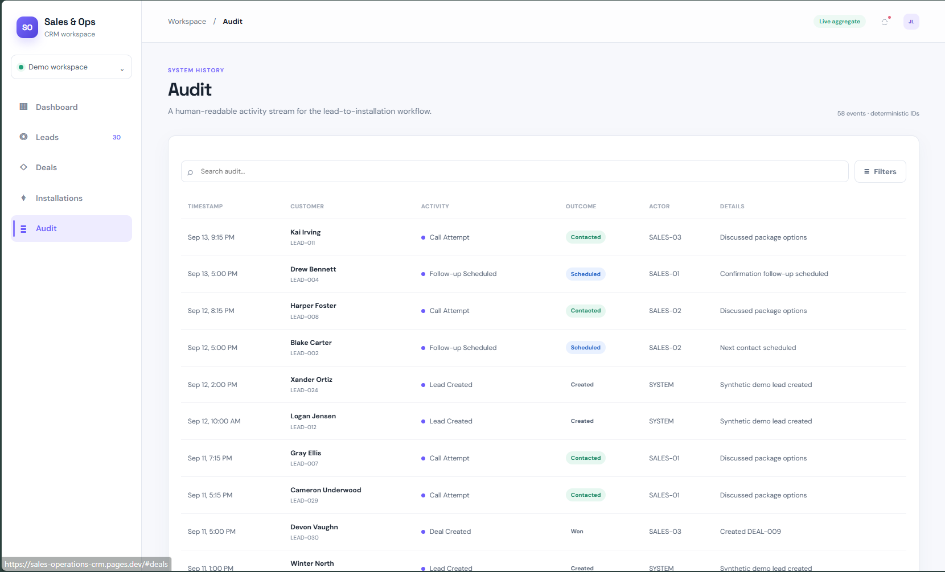945x572 pixels.
Task: Click Scheduled badge in Blake Carter row
Action: (x=585, y=348)
